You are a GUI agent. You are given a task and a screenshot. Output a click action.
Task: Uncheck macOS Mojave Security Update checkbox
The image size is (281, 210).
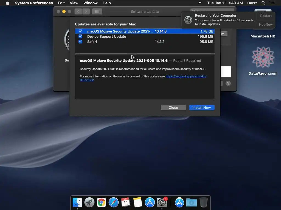coord(80,31)
